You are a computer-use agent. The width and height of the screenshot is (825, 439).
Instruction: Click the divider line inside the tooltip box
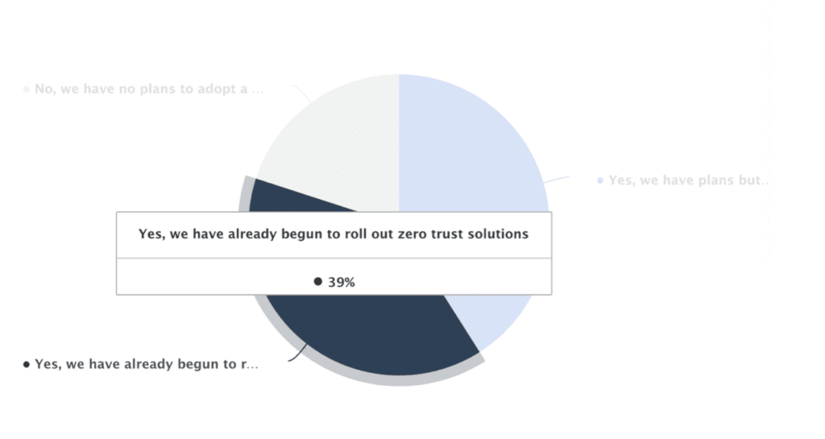click(x=334, y=259)
